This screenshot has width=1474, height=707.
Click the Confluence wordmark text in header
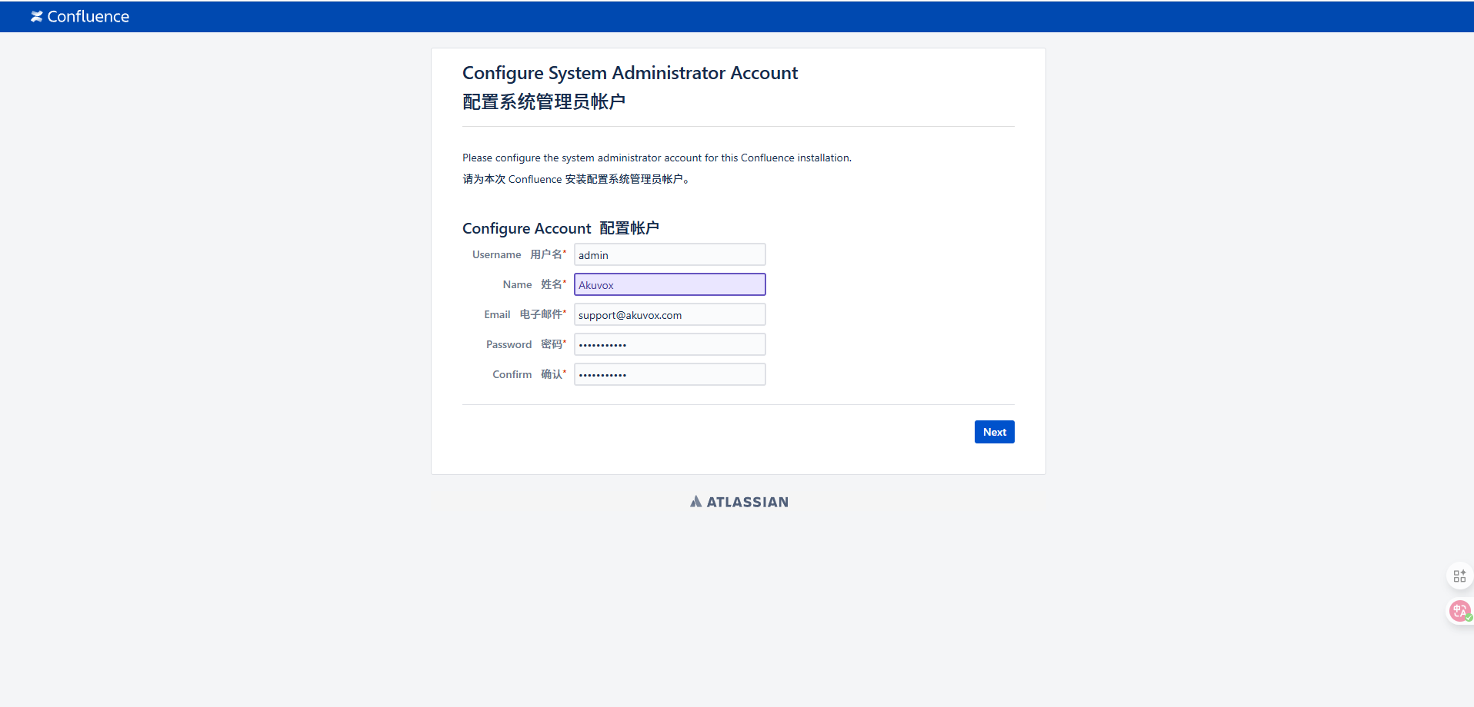click(x=88, y=17)
